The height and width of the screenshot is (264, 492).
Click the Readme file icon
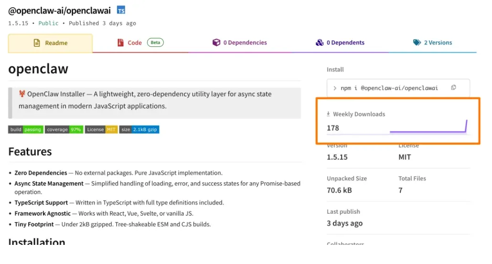pos(37,43)
